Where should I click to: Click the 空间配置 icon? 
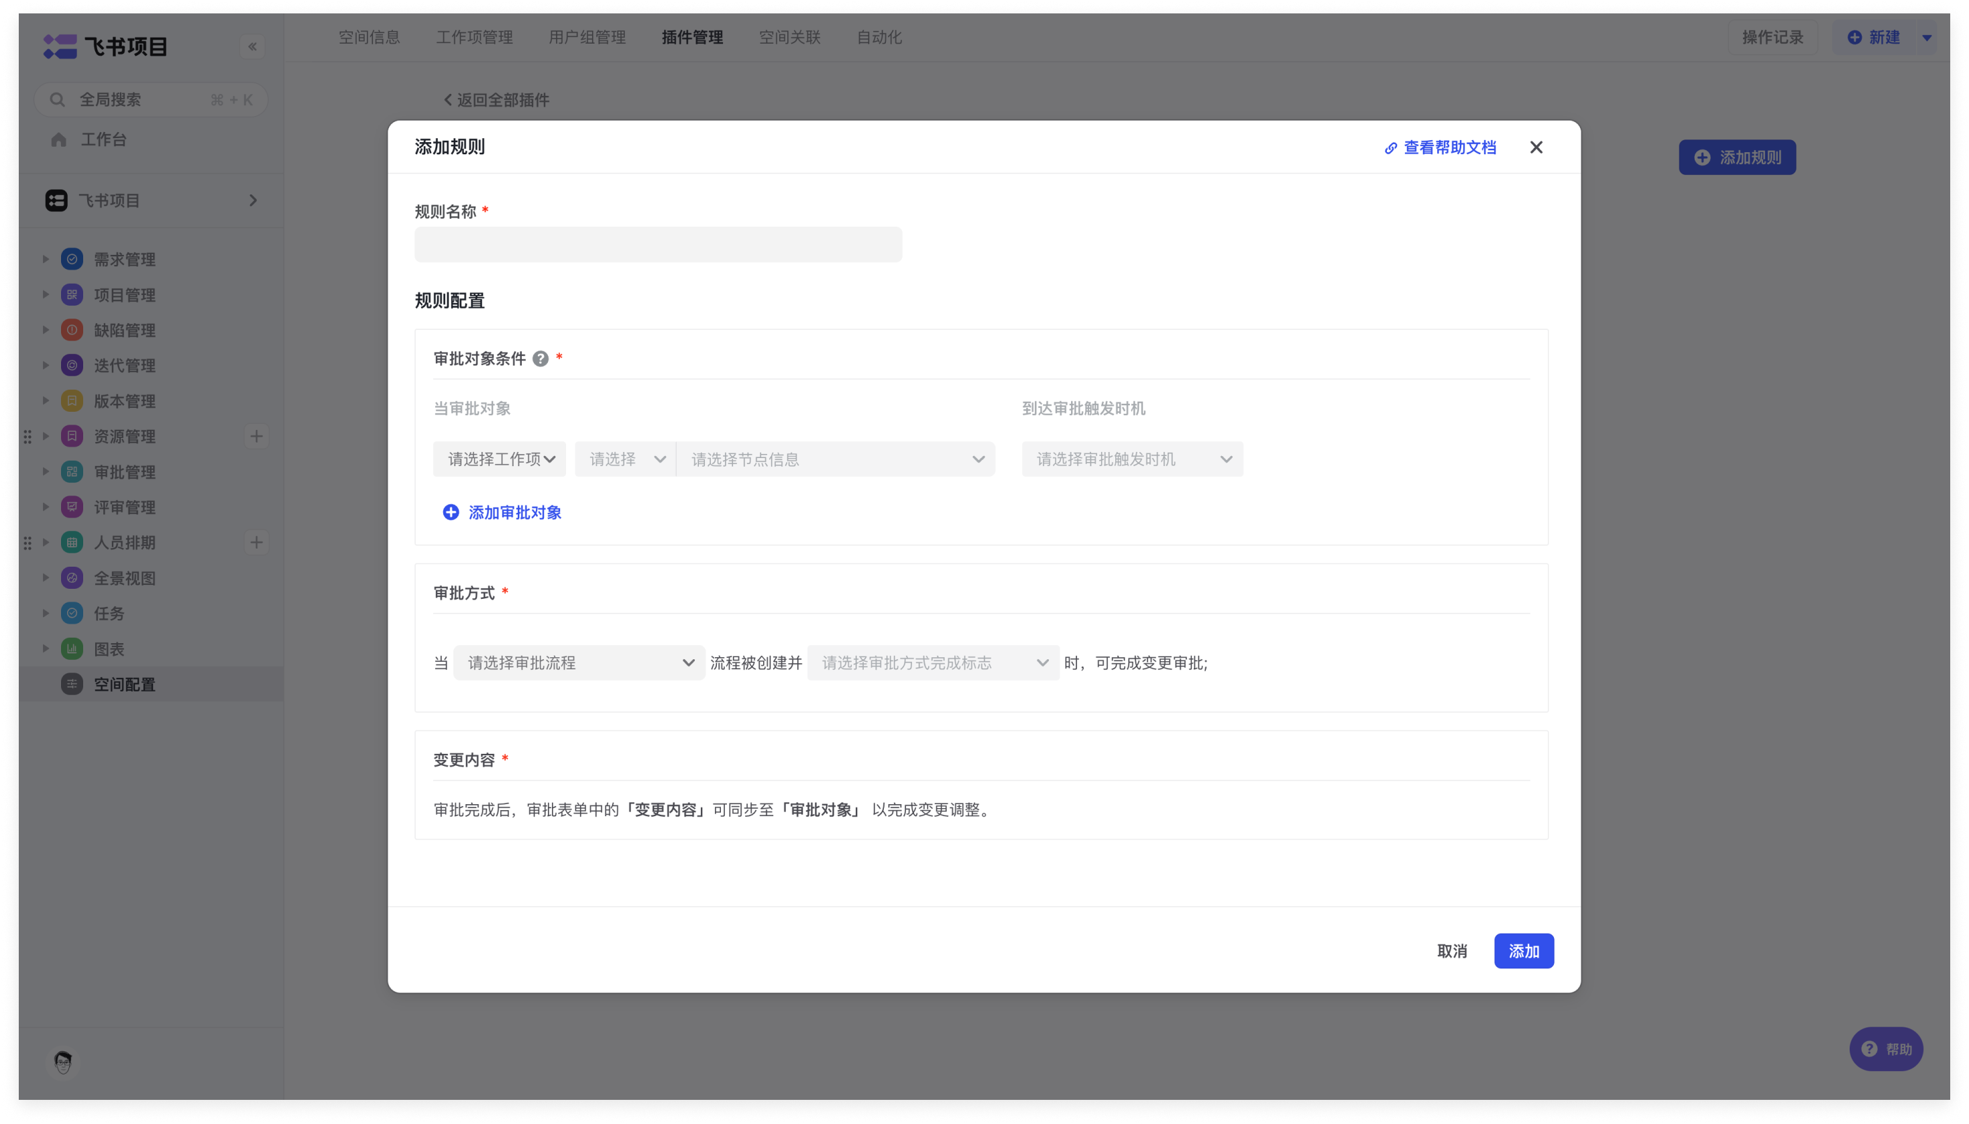point(72,685)
